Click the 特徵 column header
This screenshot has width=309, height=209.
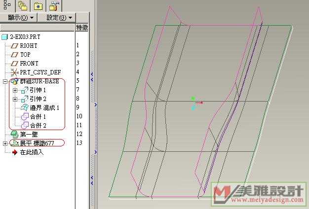(82, 27)
